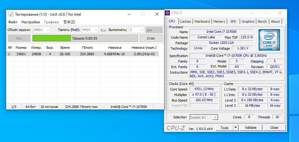
Task: Click the Intel Core i7 10700K name field
Action: point(222,32)
